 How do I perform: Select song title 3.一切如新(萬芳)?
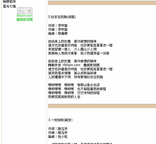click(x=60, y=120)
